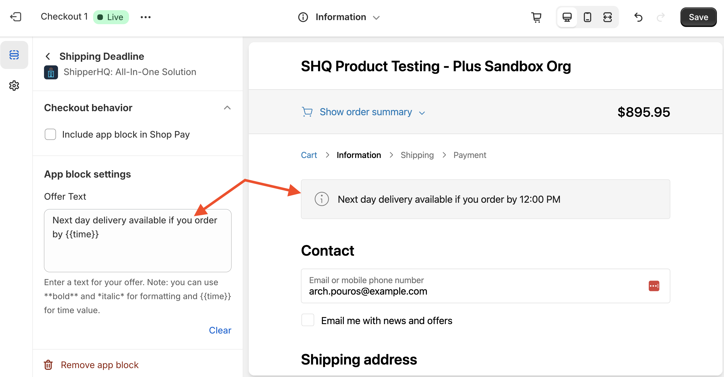Switch to full-width preview mode

click(607, 17)
